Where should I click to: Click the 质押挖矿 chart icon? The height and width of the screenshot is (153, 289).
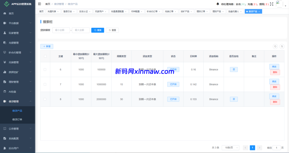[5, 72]
